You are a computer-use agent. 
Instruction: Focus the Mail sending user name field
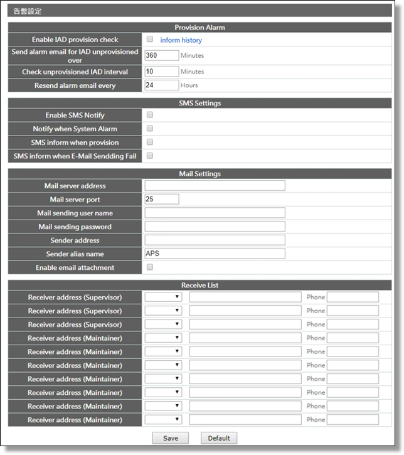tap(215, 213)
